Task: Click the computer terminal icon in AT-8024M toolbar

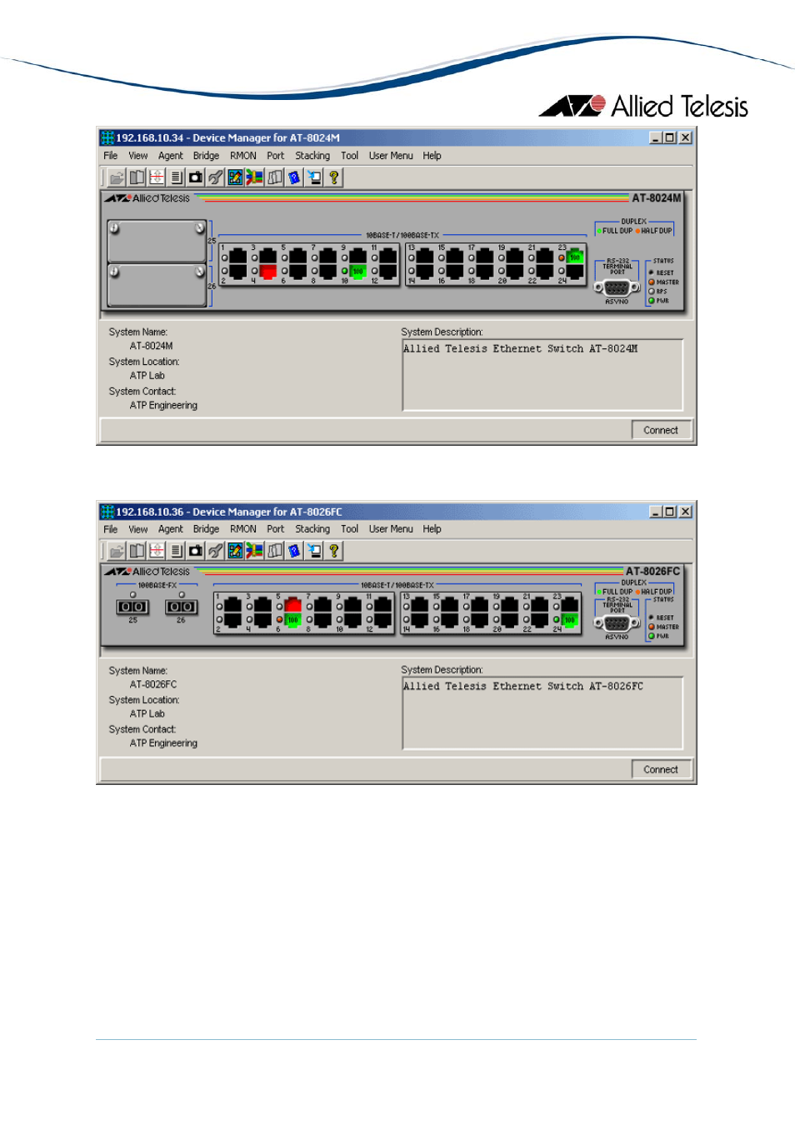Action: (x=314, y=177)
